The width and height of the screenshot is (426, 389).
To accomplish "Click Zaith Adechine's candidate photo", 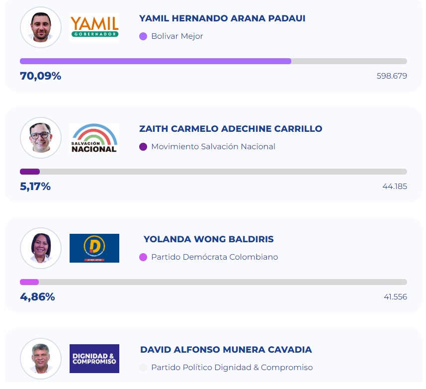I will [41, 138].
